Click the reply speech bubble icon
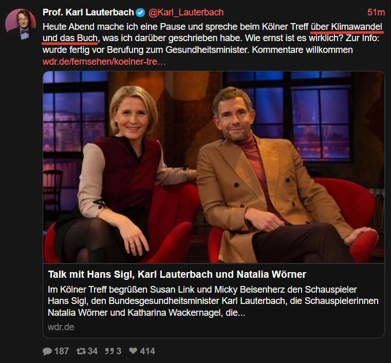Image resolution: width=391 pixels, height=363 pixels. [47, 351]
